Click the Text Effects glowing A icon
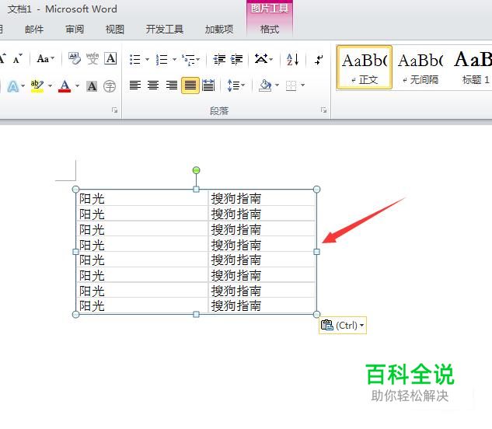The image size is (492, 429). (13, 86)
